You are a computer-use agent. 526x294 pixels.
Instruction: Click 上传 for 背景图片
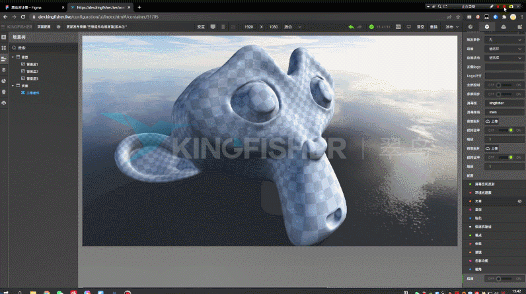pos(492,121)
